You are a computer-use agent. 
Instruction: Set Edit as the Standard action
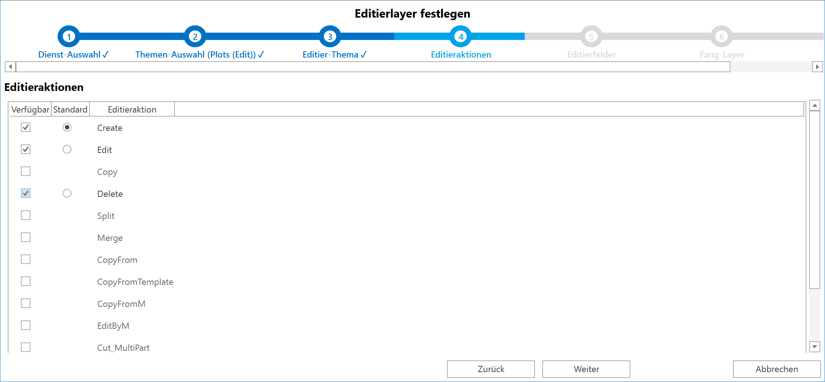(67, 149)
